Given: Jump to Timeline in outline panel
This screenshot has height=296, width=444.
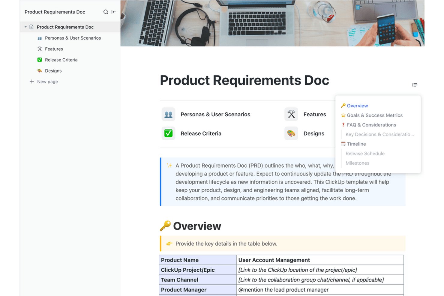Looking at the screenshot, I should pyautogui.click(x=356, y=144).
